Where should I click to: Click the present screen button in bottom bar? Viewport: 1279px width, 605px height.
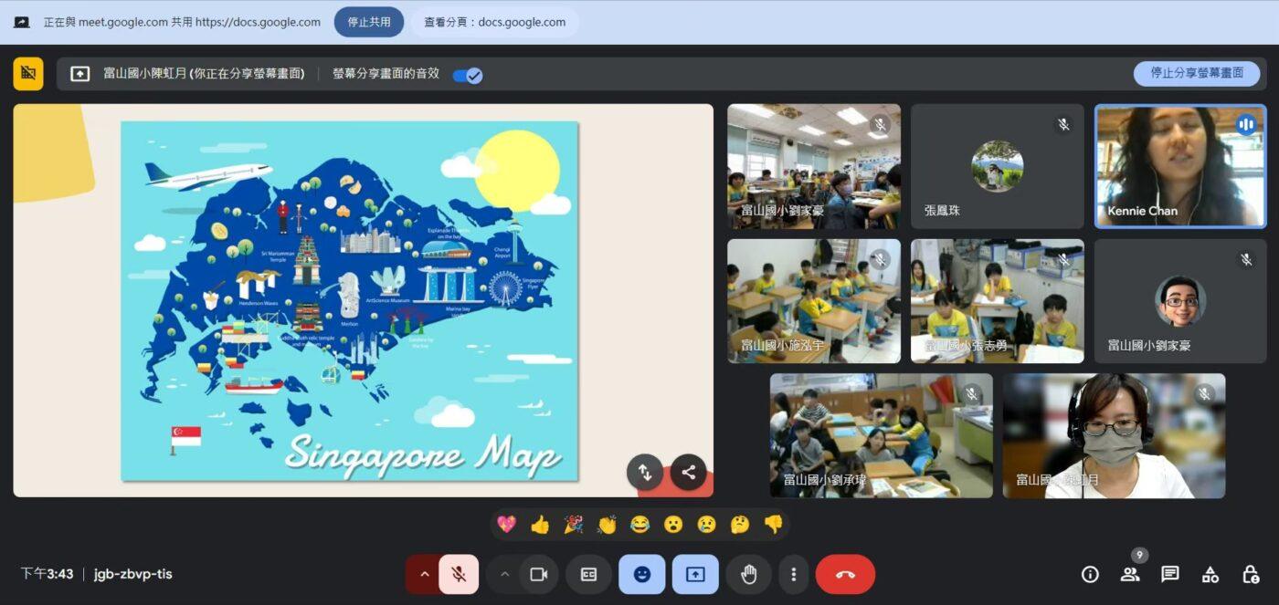[x=695, y=574]
